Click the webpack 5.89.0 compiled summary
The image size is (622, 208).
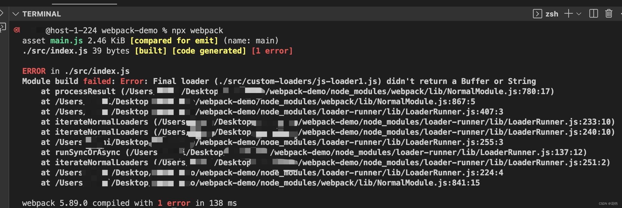tap(129, 203)
